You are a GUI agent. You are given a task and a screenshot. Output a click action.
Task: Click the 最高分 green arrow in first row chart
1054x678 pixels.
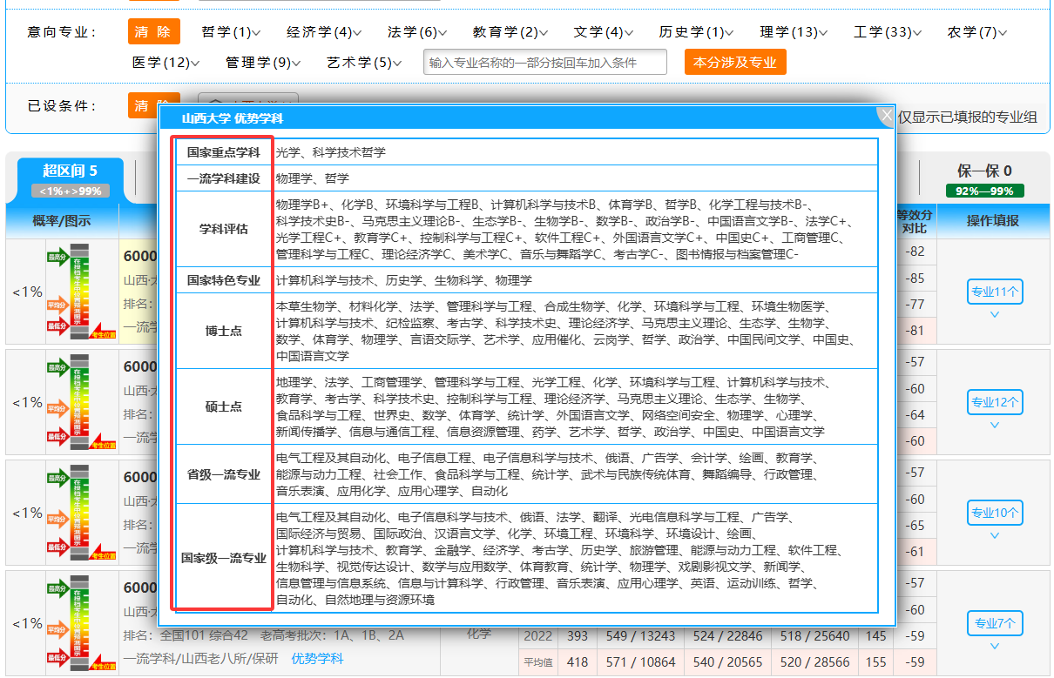tap(57, 257)
